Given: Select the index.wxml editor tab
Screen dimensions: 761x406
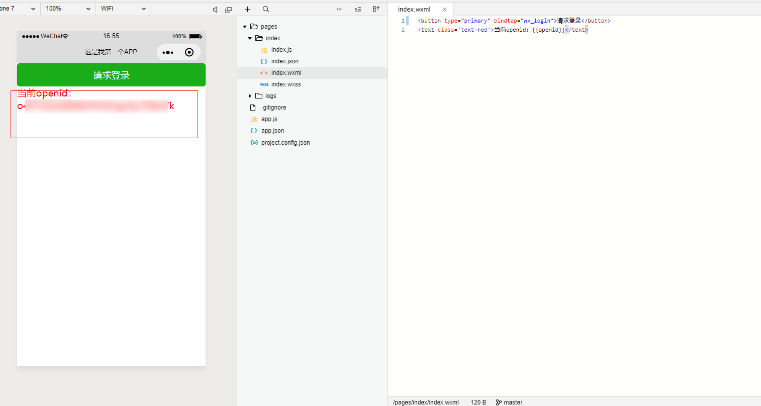Looking at the screenshot, I should [x=414, y=9].
